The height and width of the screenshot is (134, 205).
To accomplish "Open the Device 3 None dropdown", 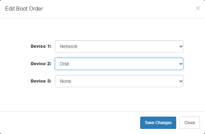I will click(119, 81).
